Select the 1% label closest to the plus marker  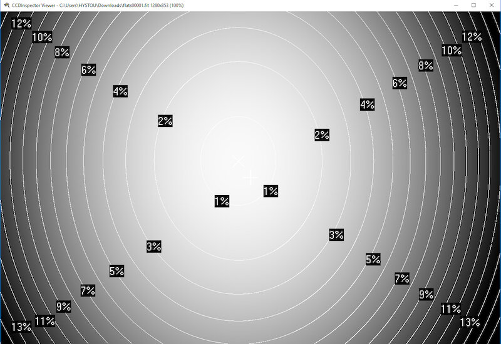[x=271, y=191]
